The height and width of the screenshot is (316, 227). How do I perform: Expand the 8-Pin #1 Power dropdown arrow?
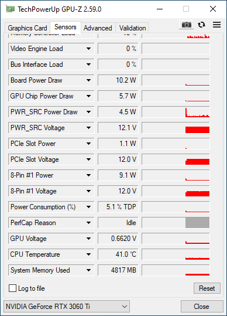88,175
